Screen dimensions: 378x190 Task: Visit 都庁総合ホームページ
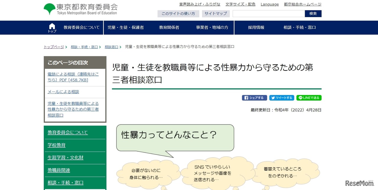point(303,4)
